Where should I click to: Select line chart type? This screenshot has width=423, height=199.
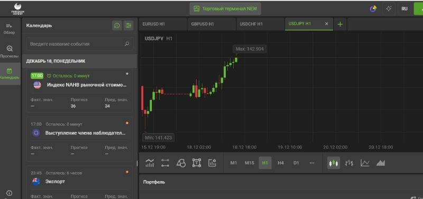click(365, 163)
